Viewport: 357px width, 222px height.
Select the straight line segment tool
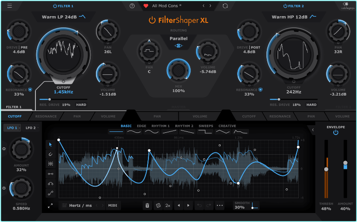tap(51, 174)
